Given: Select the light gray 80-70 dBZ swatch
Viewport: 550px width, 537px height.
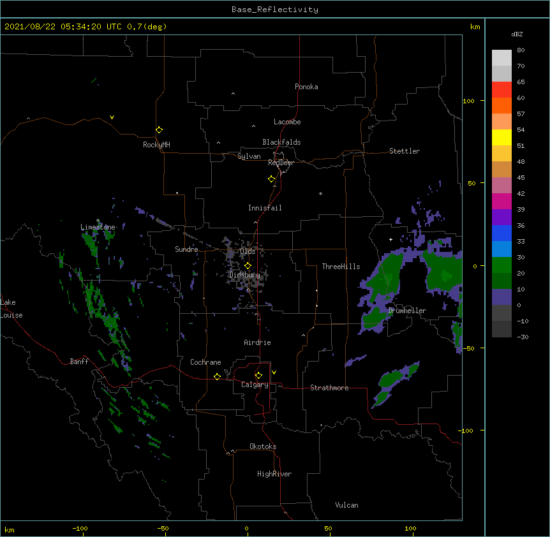Looking at the screenshot, I should [x=502, y=58].
